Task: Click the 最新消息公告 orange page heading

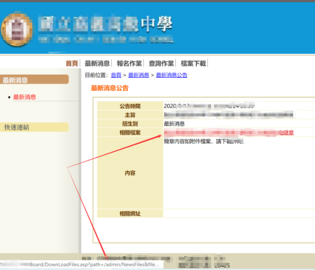Action: (x=110, y=88)
